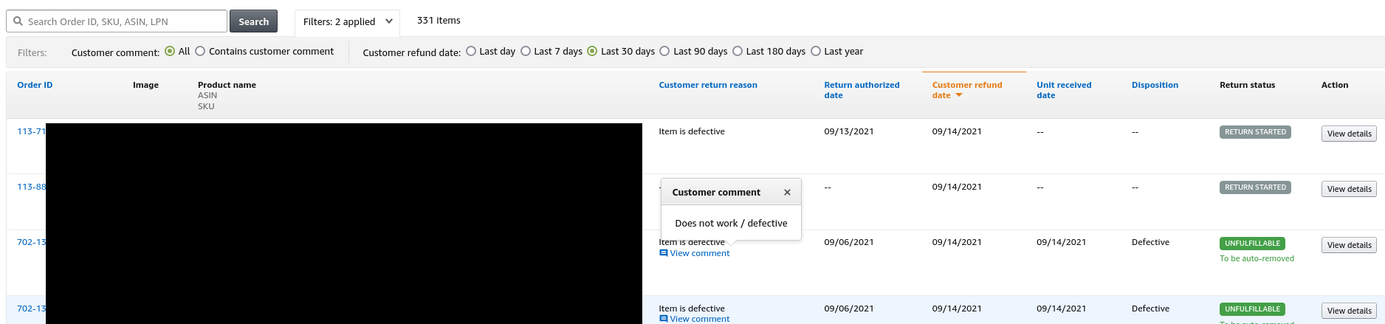Viewport: 1385px width, 324px height.
Task: Select Last 7 days radio button
Action: [x=526, y=52]
